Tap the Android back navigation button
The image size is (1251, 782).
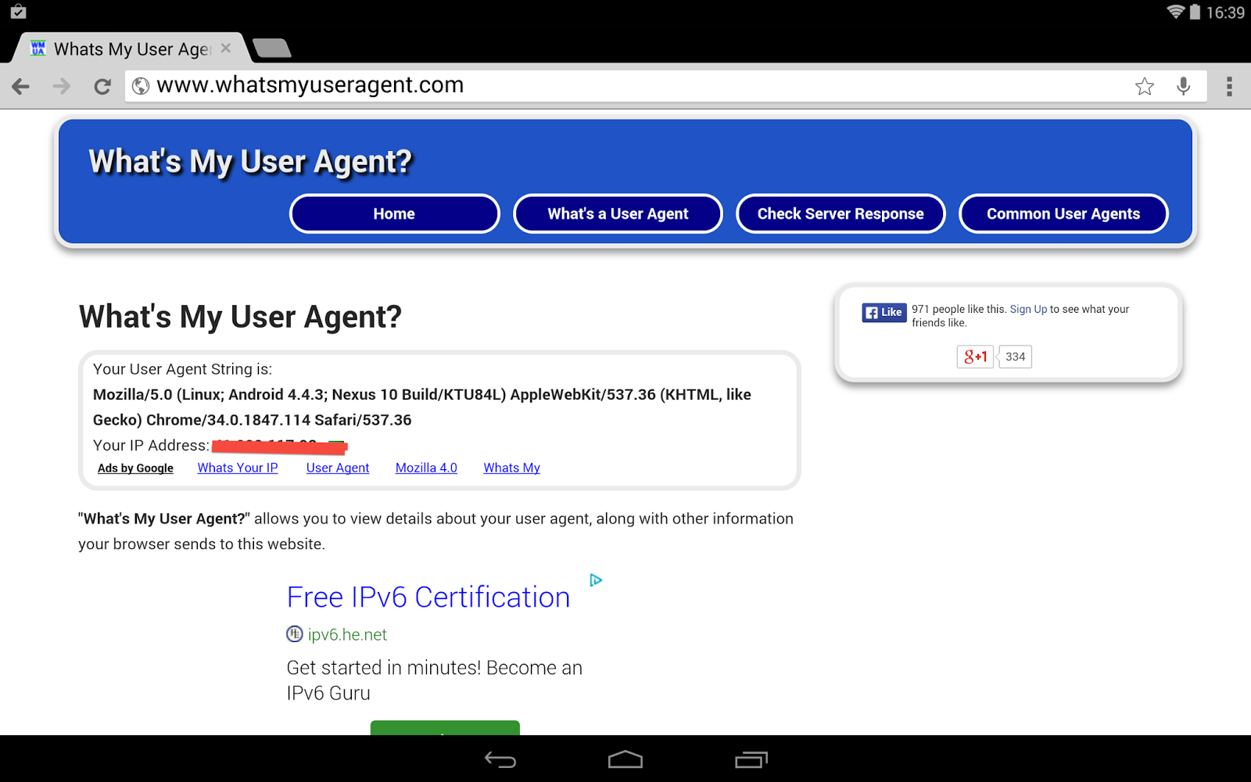point(500,759)
